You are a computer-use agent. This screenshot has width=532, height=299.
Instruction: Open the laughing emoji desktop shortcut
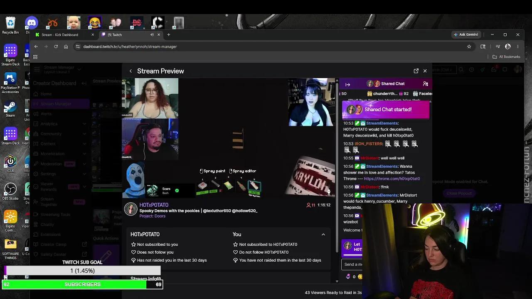click(95, 23)
